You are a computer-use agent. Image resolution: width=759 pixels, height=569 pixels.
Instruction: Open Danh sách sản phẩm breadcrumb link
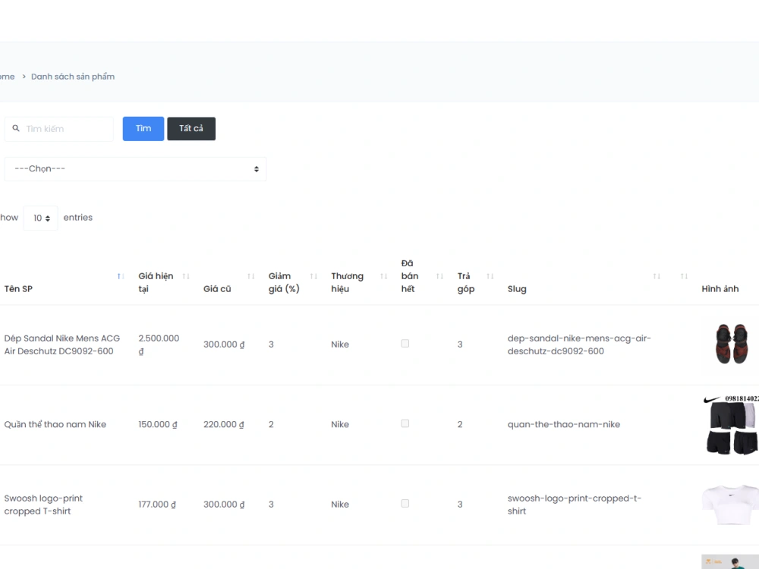tap(73, 77)
